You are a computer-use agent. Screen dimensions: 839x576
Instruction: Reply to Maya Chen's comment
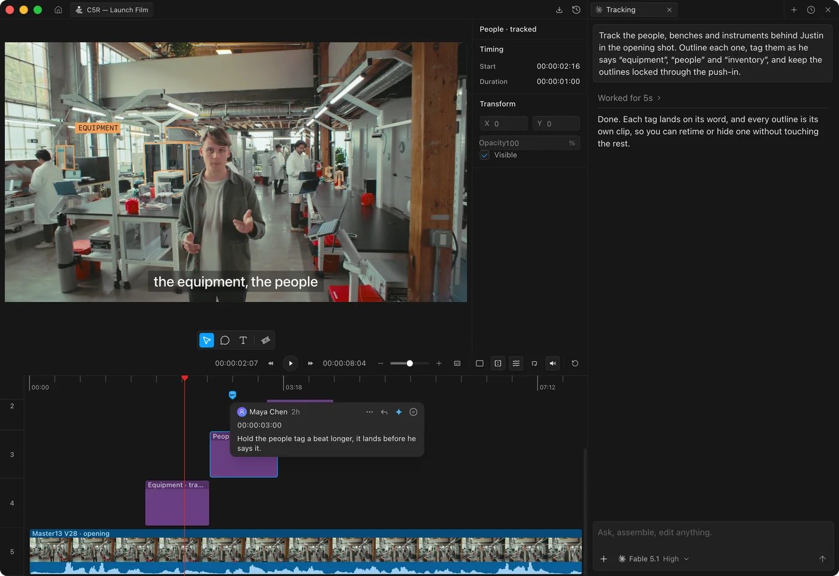[x=384, y=412]
